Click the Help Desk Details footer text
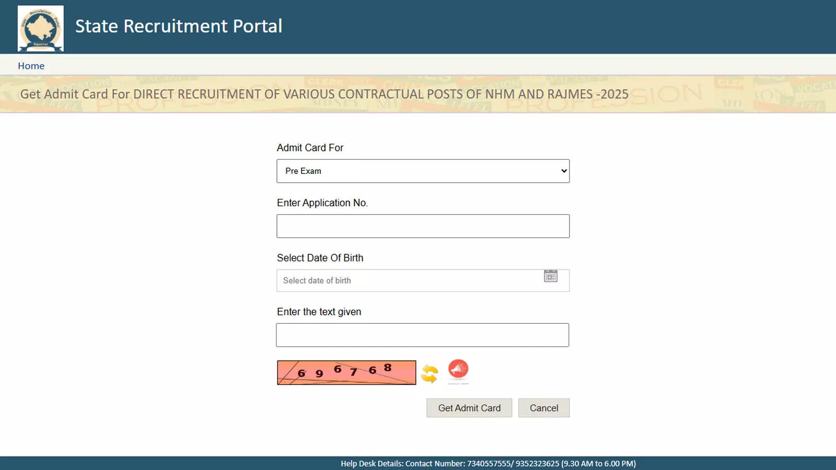 click(x=488, y=464)
